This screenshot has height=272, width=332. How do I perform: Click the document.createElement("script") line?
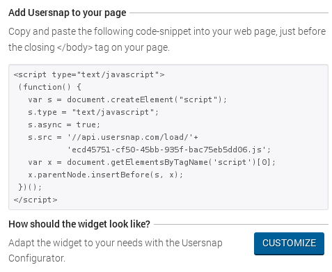(127, 99)
